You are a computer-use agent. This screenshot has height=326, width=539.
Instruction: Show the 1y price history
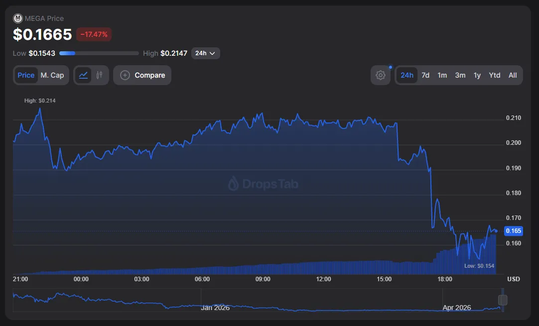coord(477,75)
